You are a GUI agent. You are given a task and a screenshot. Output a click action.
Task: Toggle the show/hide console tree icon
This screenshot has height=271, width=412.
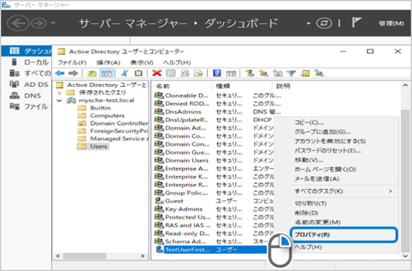[x=107, y=73]
